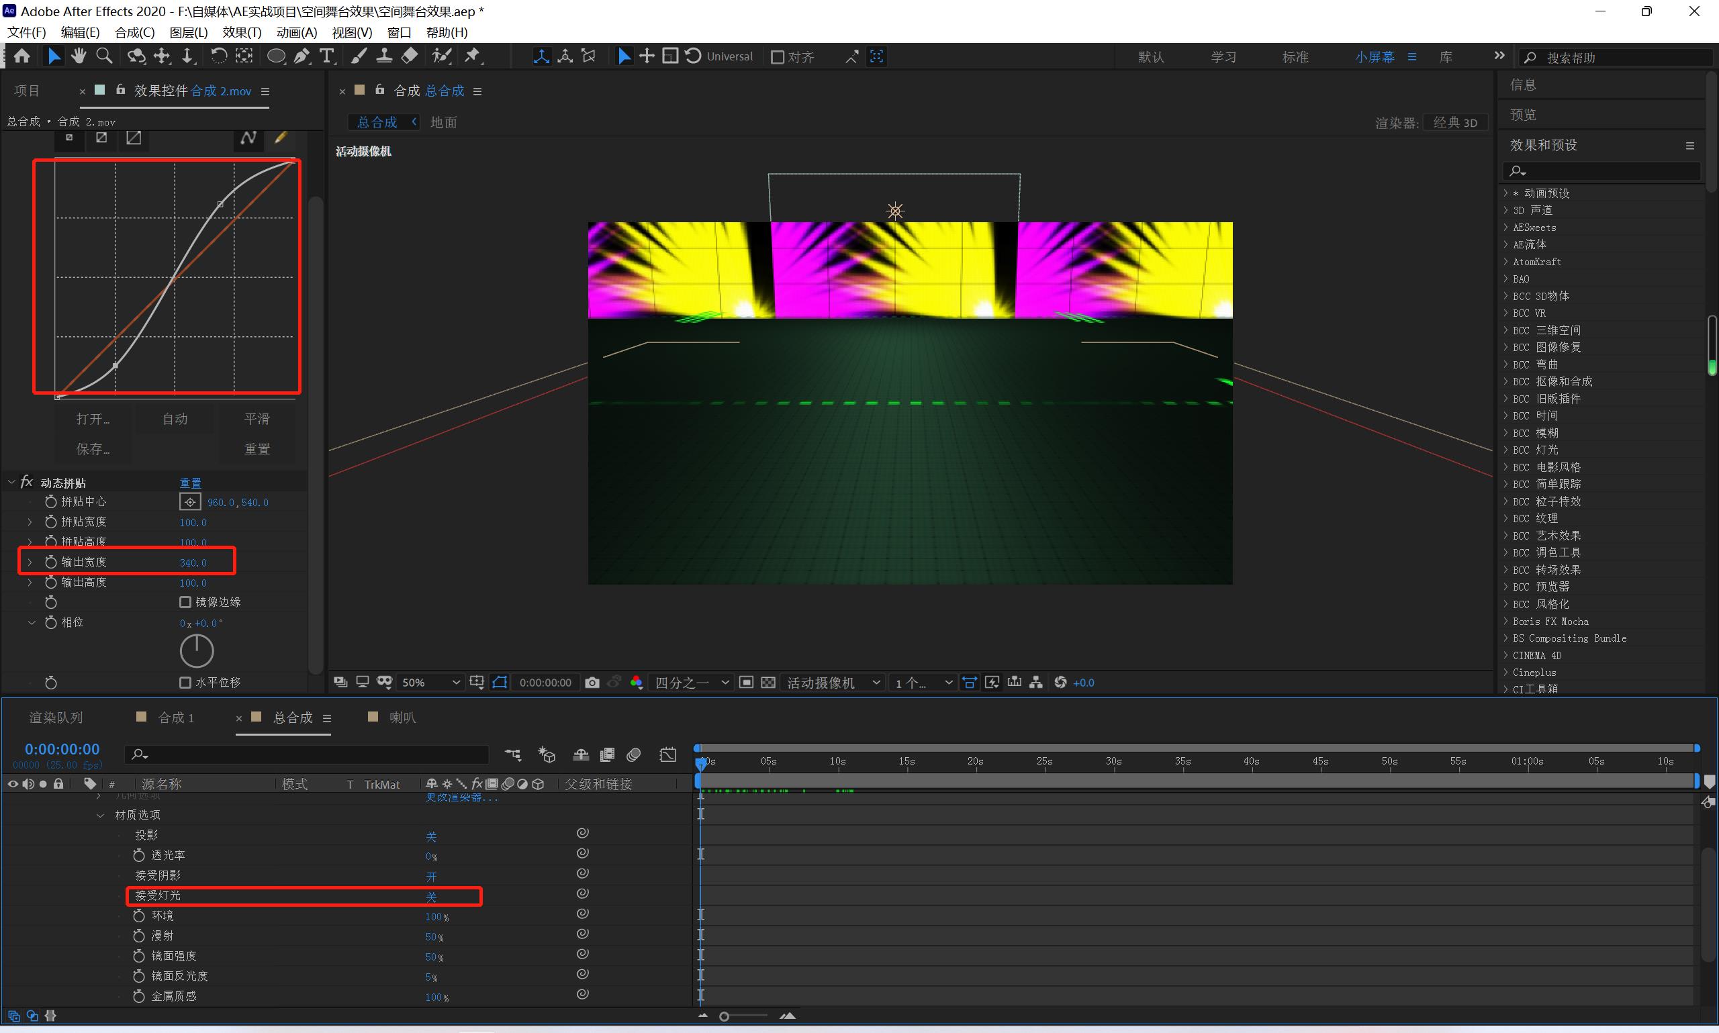The width and height of the screenshot is (1719, 1033).
Task: Toggle fx switch for 动态拼贴 effect
Action: [x=27, y=483]
